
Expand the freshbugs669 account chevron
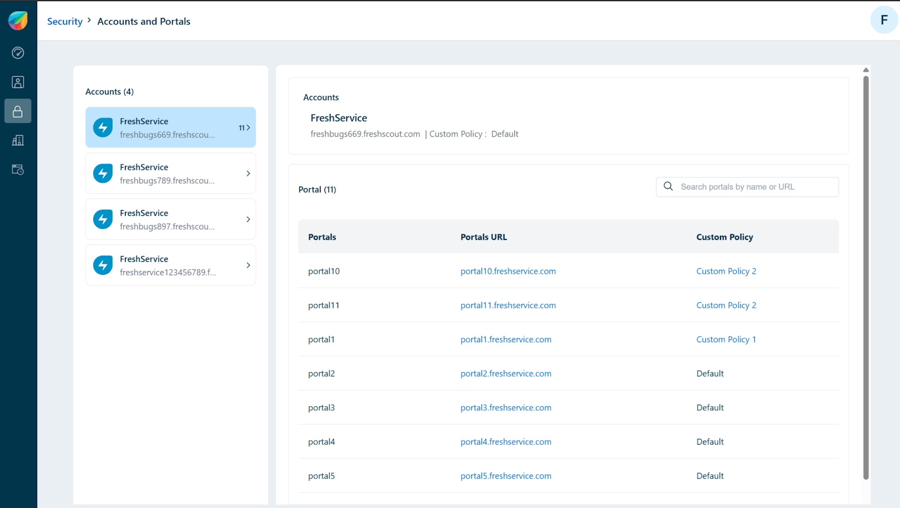248,128
